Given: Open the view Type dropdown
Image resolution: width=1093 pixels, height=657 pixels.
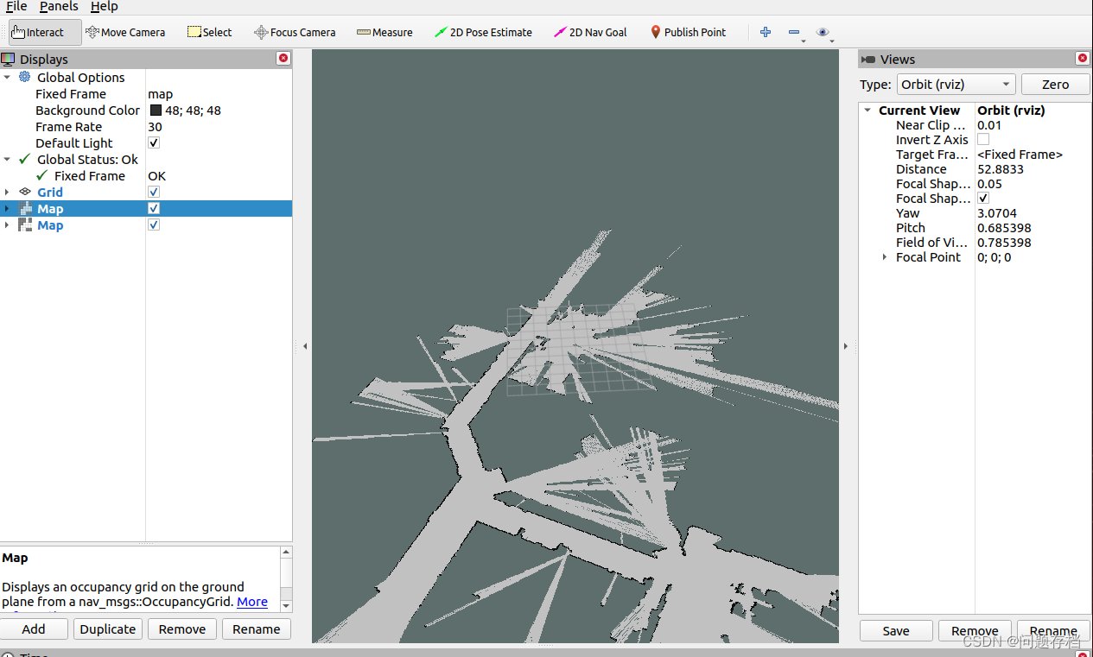Looking at the screenshot, I should tap(955, 84).
